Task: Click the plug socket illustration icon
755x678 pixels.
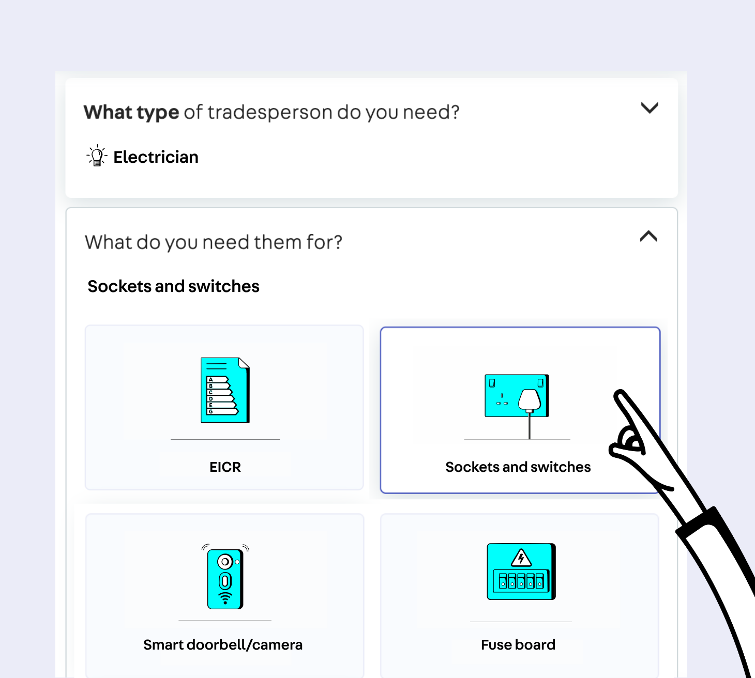Action: pyautogui.click(x=516, y=396)
